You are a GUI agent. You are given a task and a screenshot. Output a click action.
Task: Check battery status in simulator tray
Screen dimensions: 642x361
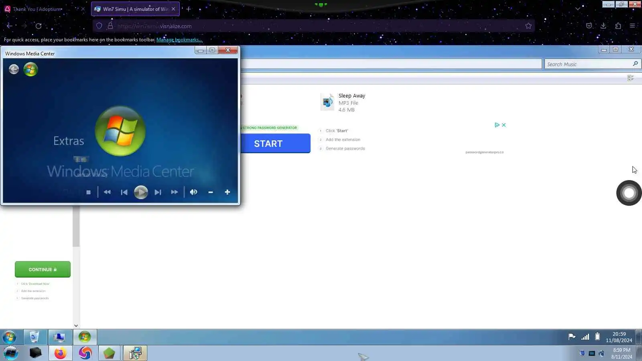point(597,337)
